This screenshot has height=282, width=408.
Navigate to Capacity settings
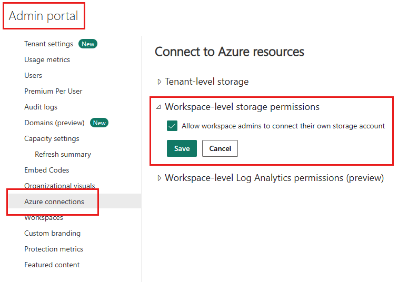click(x=52, y=138)
